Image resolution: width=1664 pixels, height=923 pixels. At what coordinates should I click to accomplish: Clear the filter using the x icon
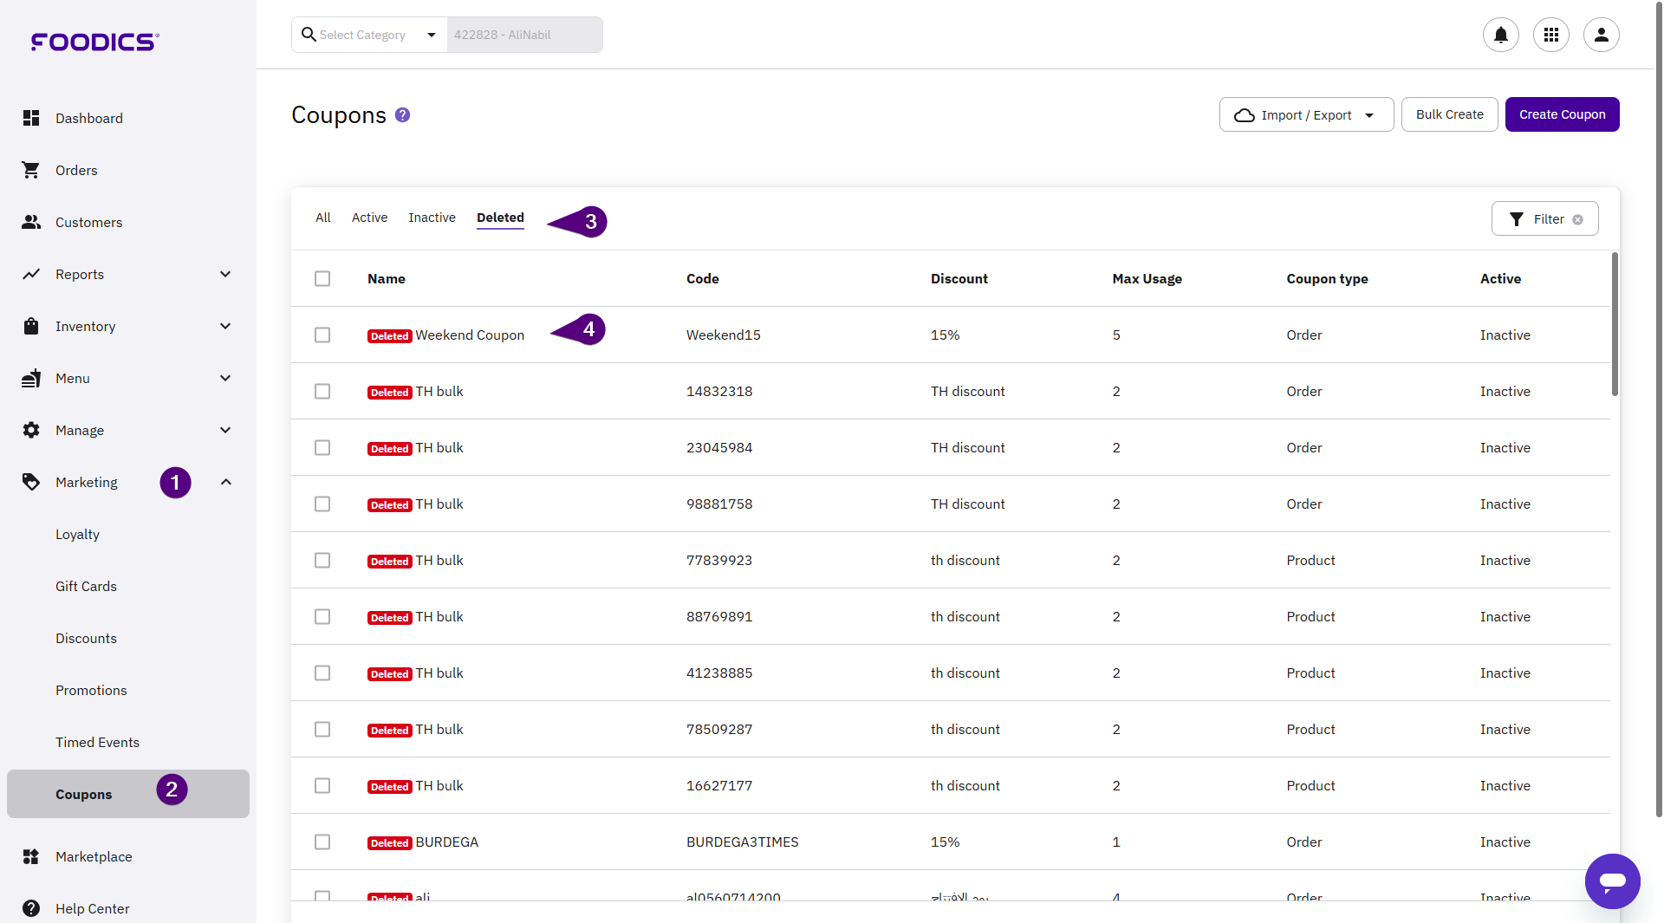tap(1577, 219)
